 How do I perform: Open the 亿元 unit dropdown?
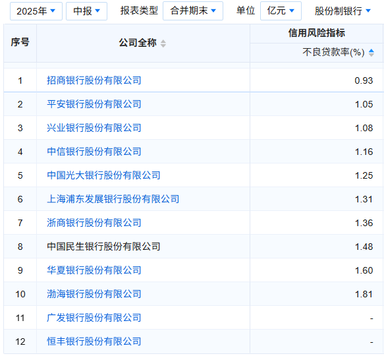click(281, 11)
